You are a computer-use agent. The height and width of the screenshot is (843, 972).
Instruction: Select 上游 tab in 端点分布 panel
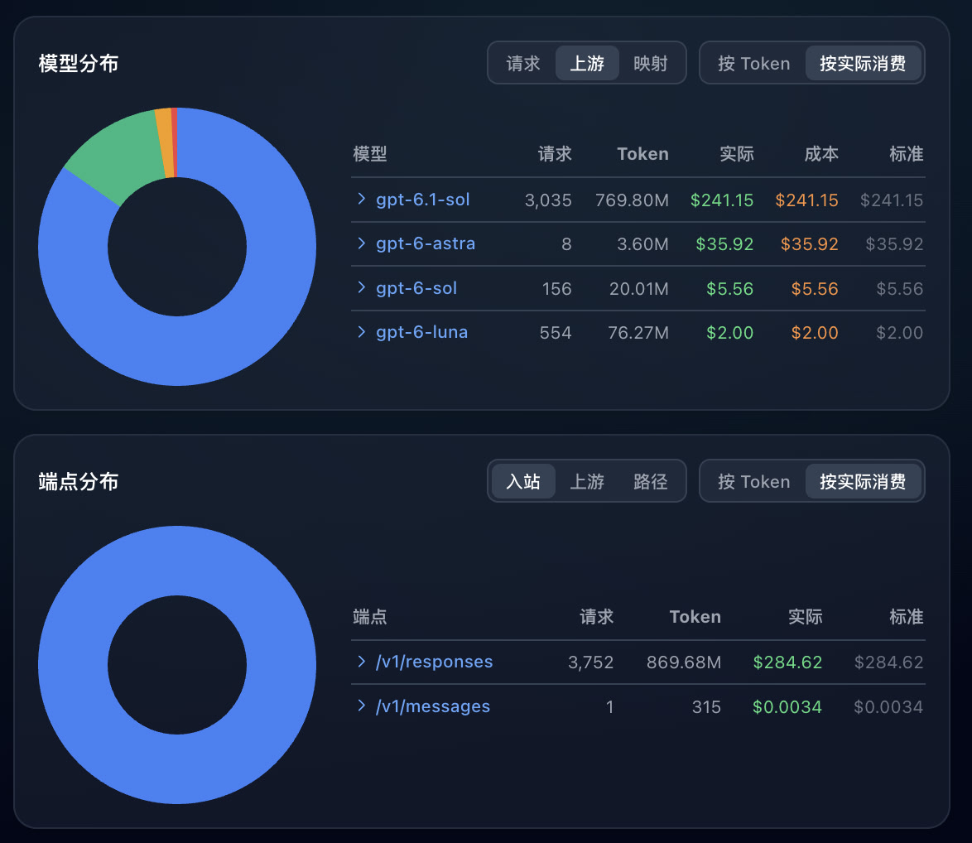click(586, 482)
